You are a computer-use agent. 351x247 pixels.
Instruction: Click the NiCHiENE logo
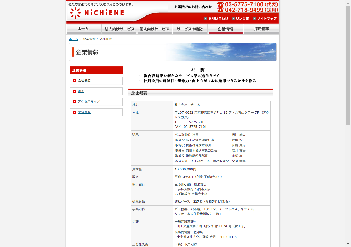tap(97, 13)
